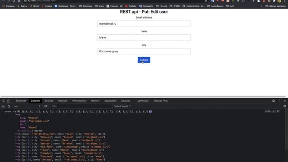Open the Входящие mail bookmark
288x162 pixels.
point(65,6)
